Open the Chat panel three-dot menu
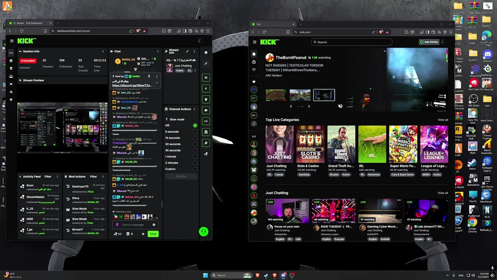The image size is (497, 280). click(158, 51)
